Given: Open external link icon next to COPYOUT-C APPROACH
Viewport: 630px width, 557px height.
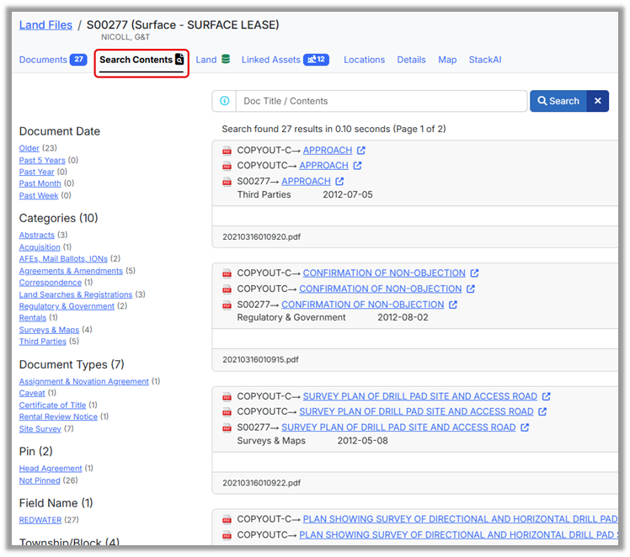Looking at the screenshot, I should click(361, 151).
